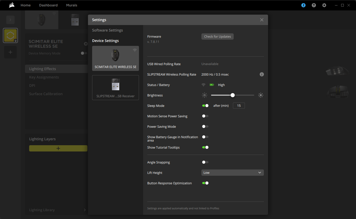
Task: Toggle Device Memory Mode switch
Action: pyautogui.click(x=84, y=53)
